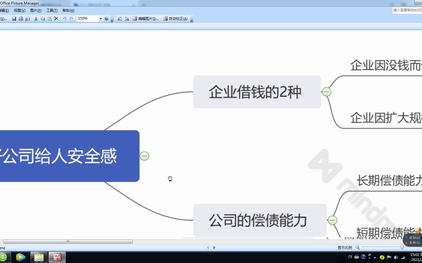The image size is (422, 263).
Task: Click the Print icon in the toolbar
Action: pos(21,19)
